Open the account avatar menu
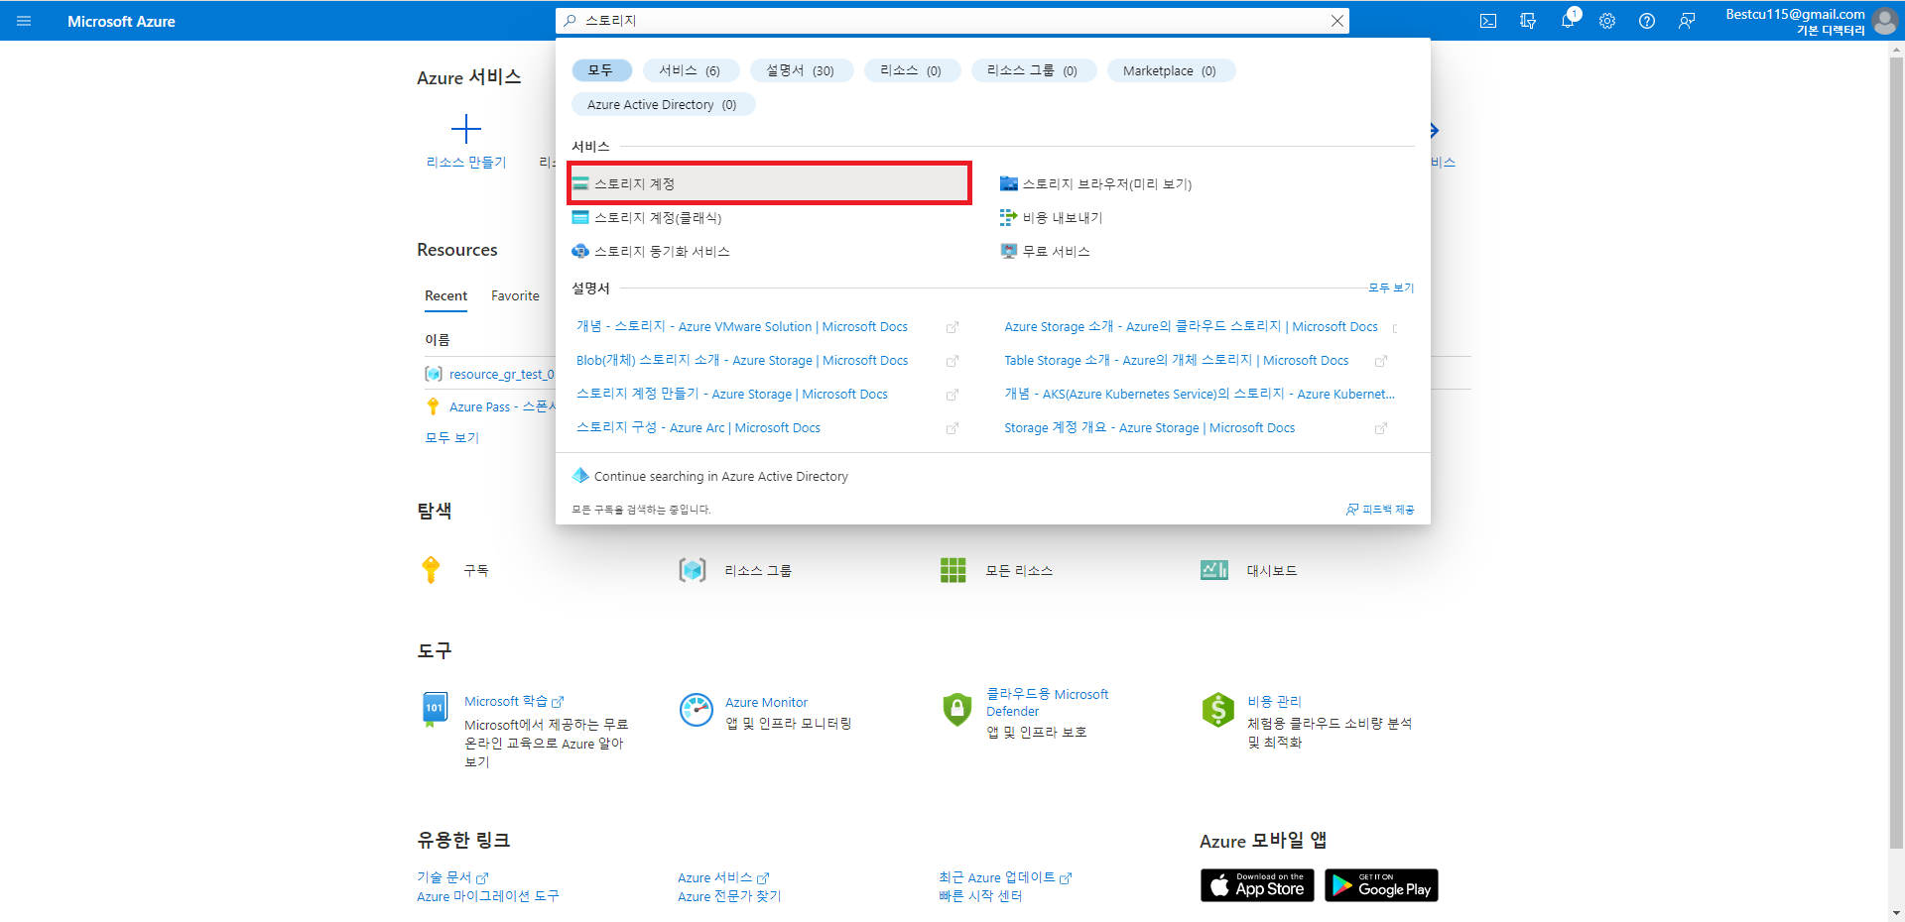Image resolution: width=1905 pixels, height=922 pixels. click(1884, 21)
